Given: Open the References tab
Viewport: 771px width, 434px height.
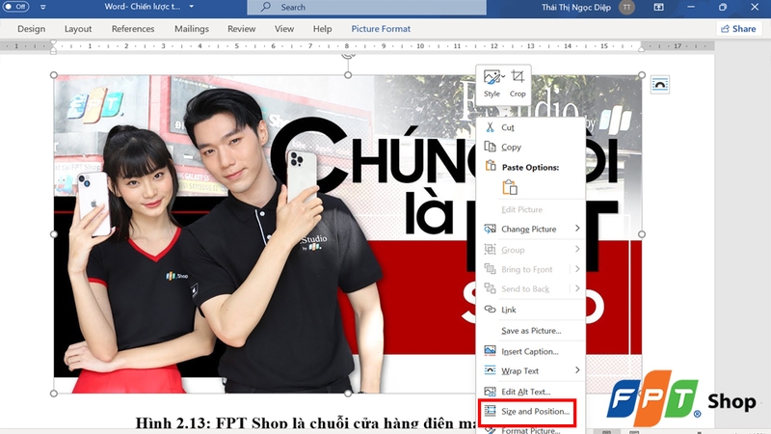Looking at the screenshot, I should coord(133,29).
